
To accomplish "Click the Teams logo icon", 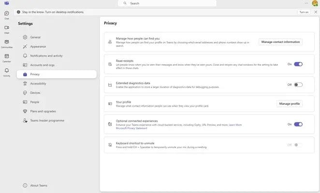I will (7, 3).
